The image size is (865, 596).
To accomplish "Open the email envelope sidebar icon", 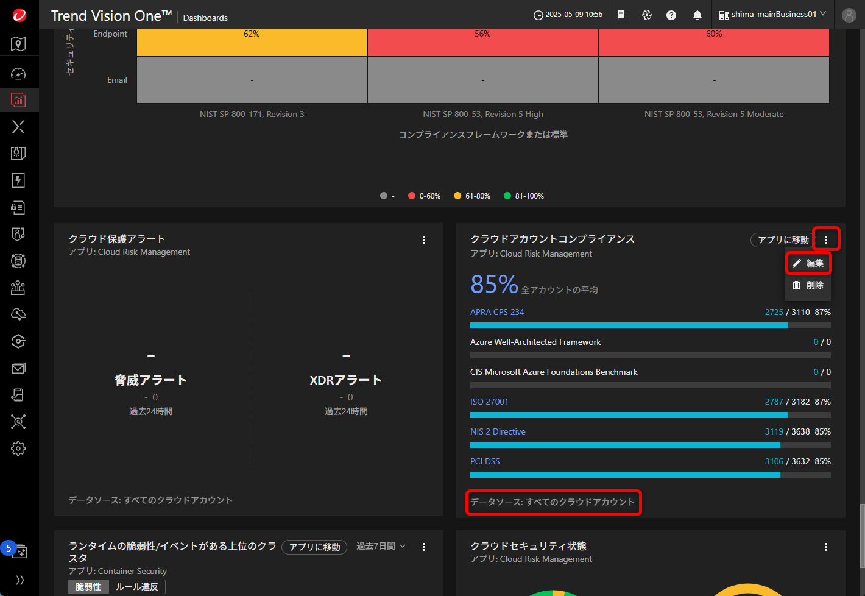I will 18,368.
